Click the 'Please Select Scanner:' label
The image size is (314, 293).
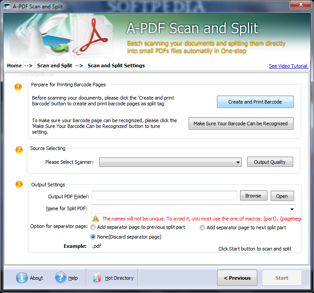[x=69, y=162]
